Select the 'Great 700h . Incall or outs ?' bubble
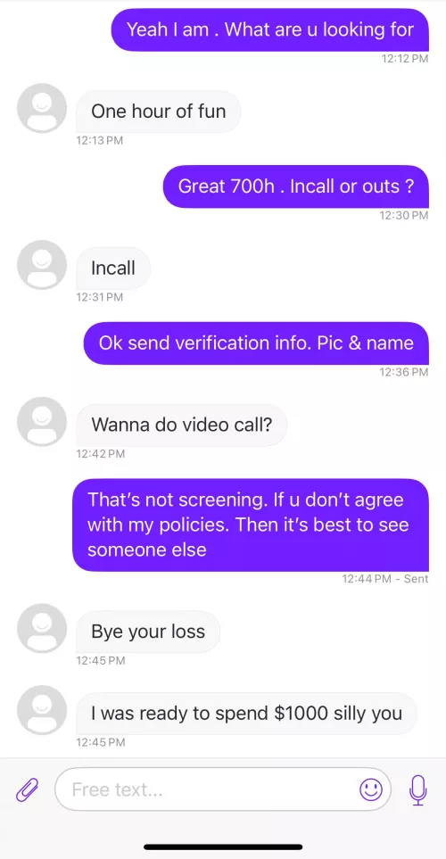This screenshot has height=859, width=446. click(x=296, y=186)
